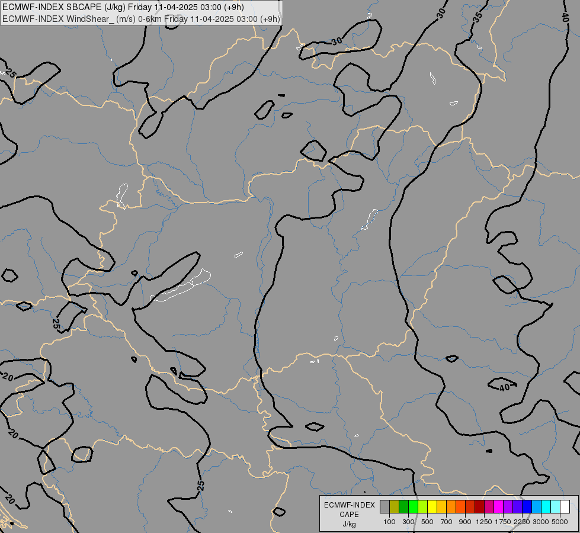Choose the orange swatch right of the 700 tick
Image resolution: width=580 pixels, height=533 pixels.
451,506
